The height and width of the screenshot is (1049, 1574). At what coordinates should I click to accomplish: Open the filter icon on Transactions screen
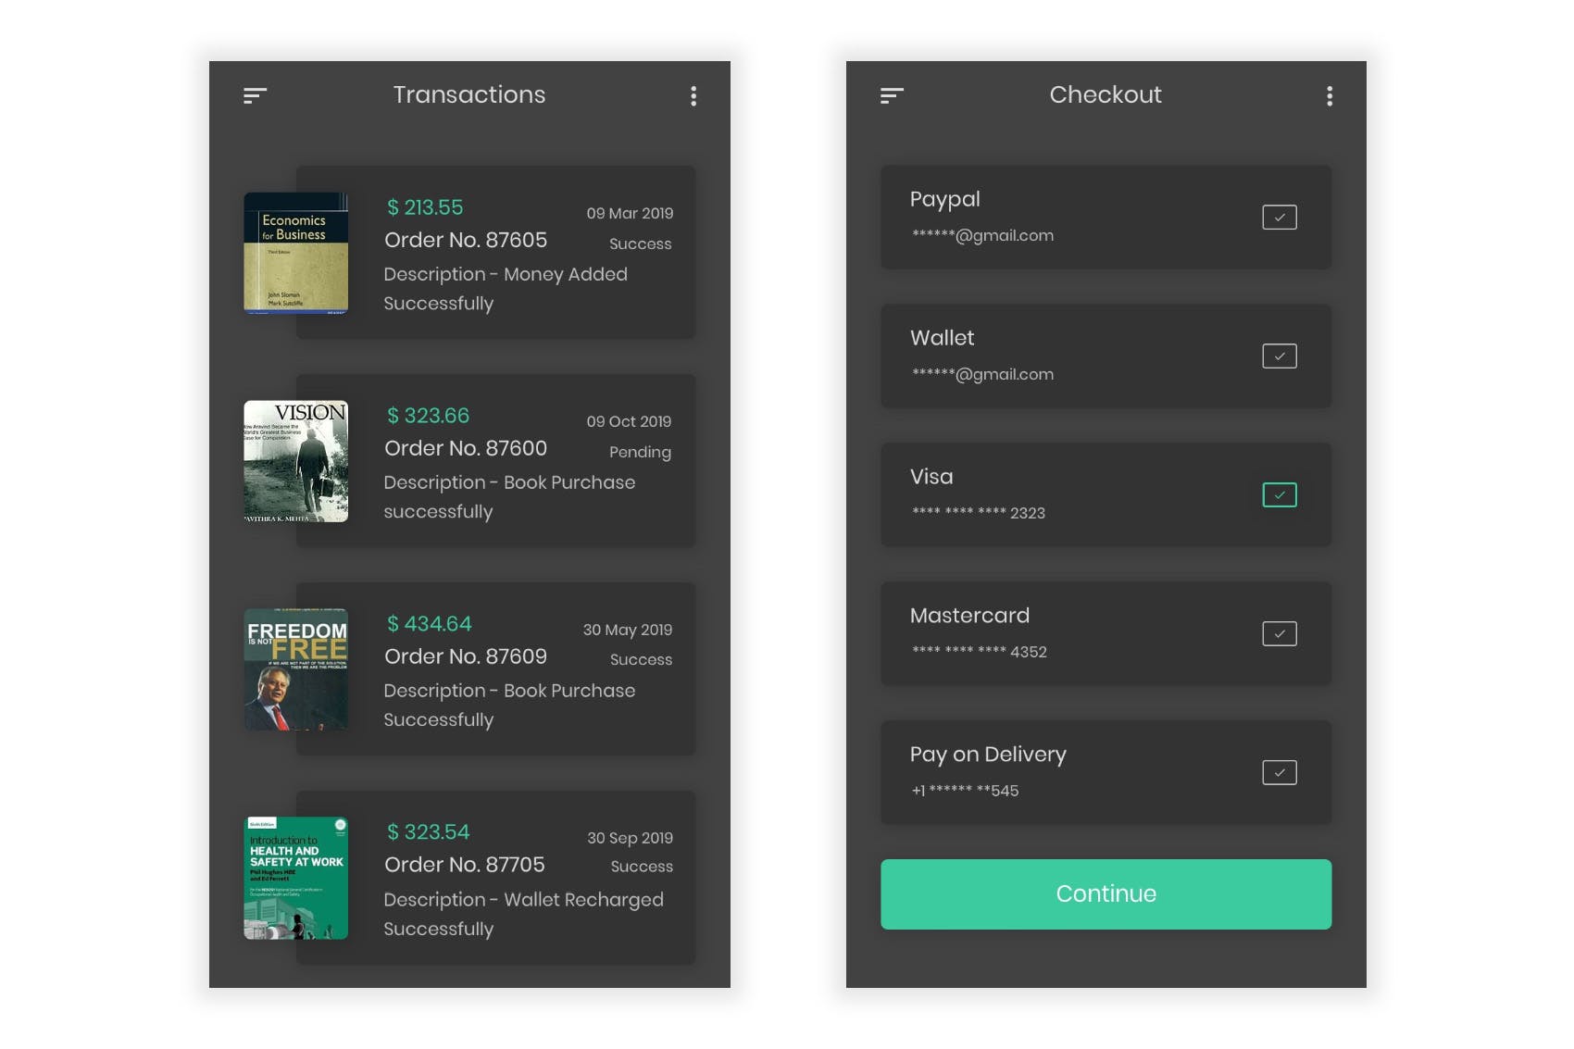coord(255,94)
